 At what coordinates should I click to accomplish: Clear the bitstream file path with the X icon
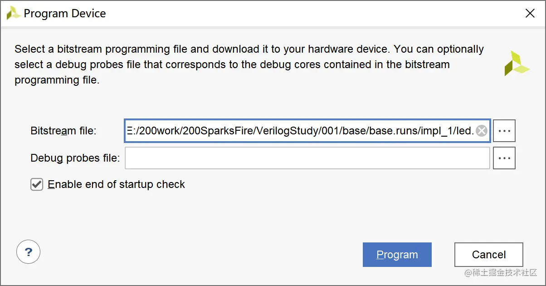[482, 131]
